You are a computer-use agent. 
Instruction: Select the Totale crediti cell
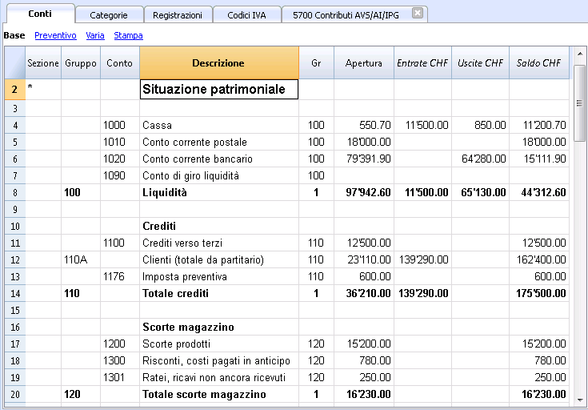[x=219, y=293]
